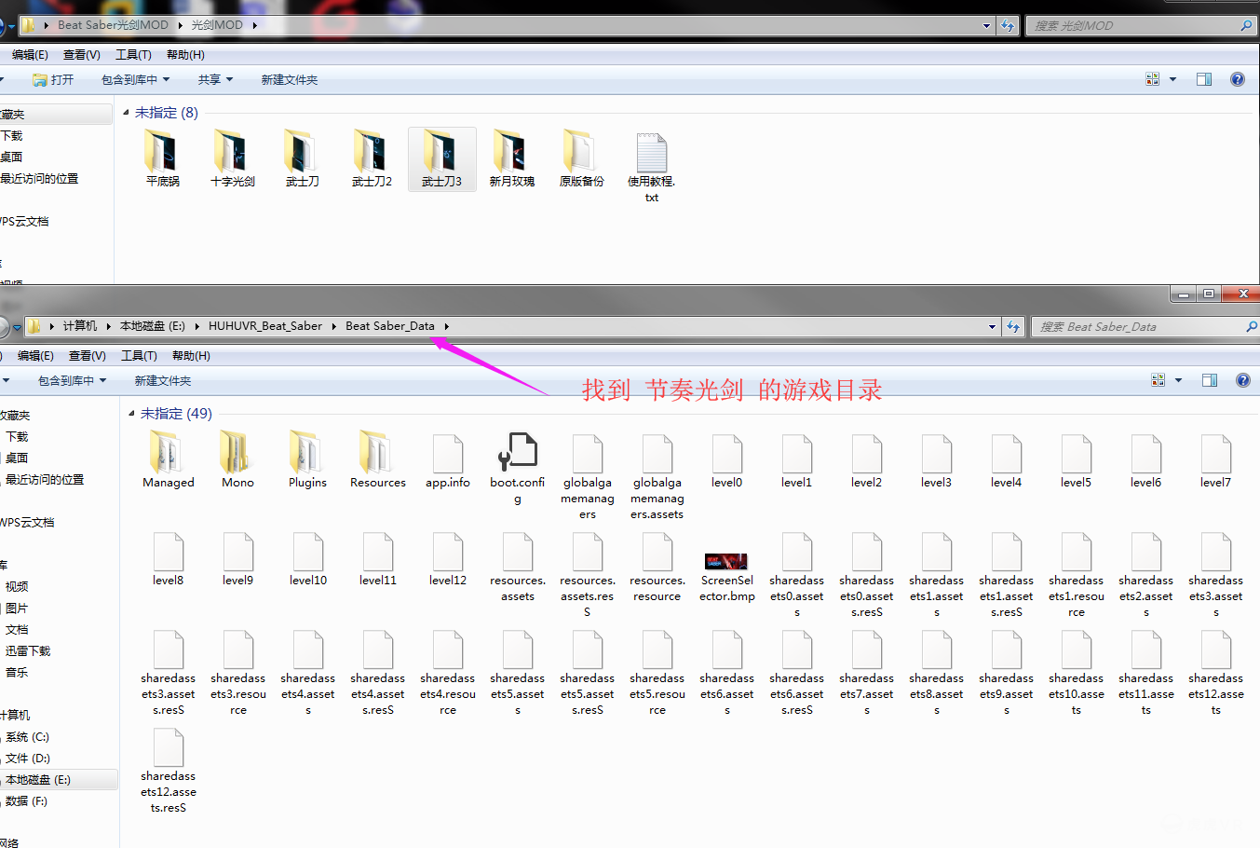Open view options dropdown in Beat Saber_Data window

coord(1178,380)
